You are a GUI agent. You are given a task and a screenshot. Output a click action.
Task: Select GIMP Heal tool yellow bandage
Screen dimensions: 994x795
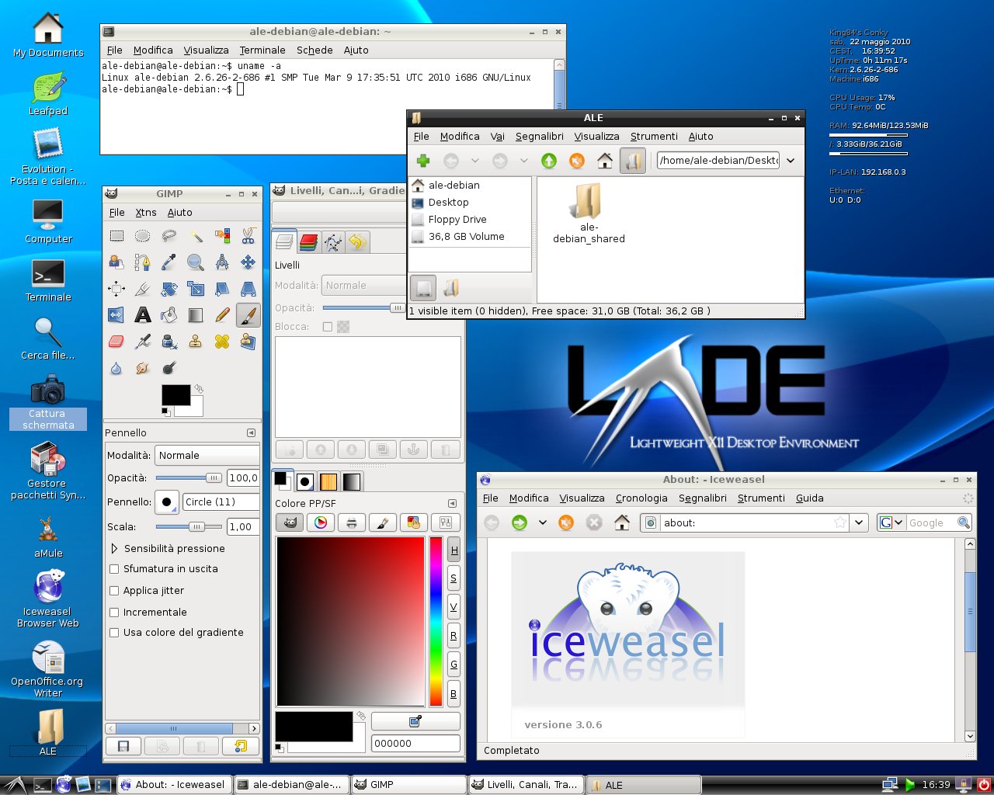point(222,342)
